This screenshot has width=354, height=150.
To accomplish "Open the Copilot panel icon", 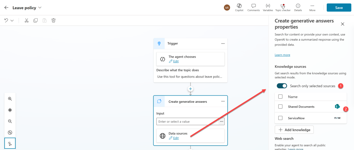I will [239, 6].
